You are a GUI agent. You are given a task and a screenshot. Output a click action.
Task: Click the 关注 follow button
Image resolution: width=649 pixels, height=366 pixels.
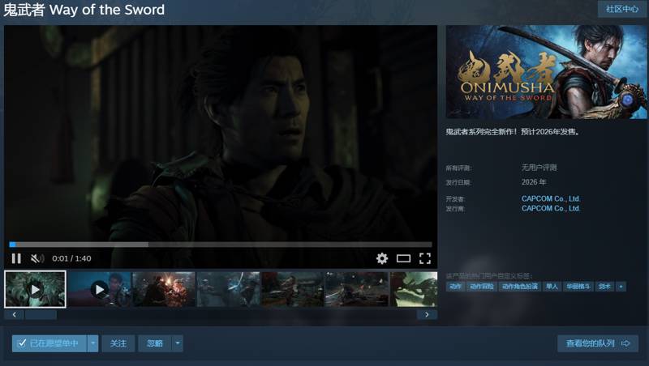click(x=118, y=343)
